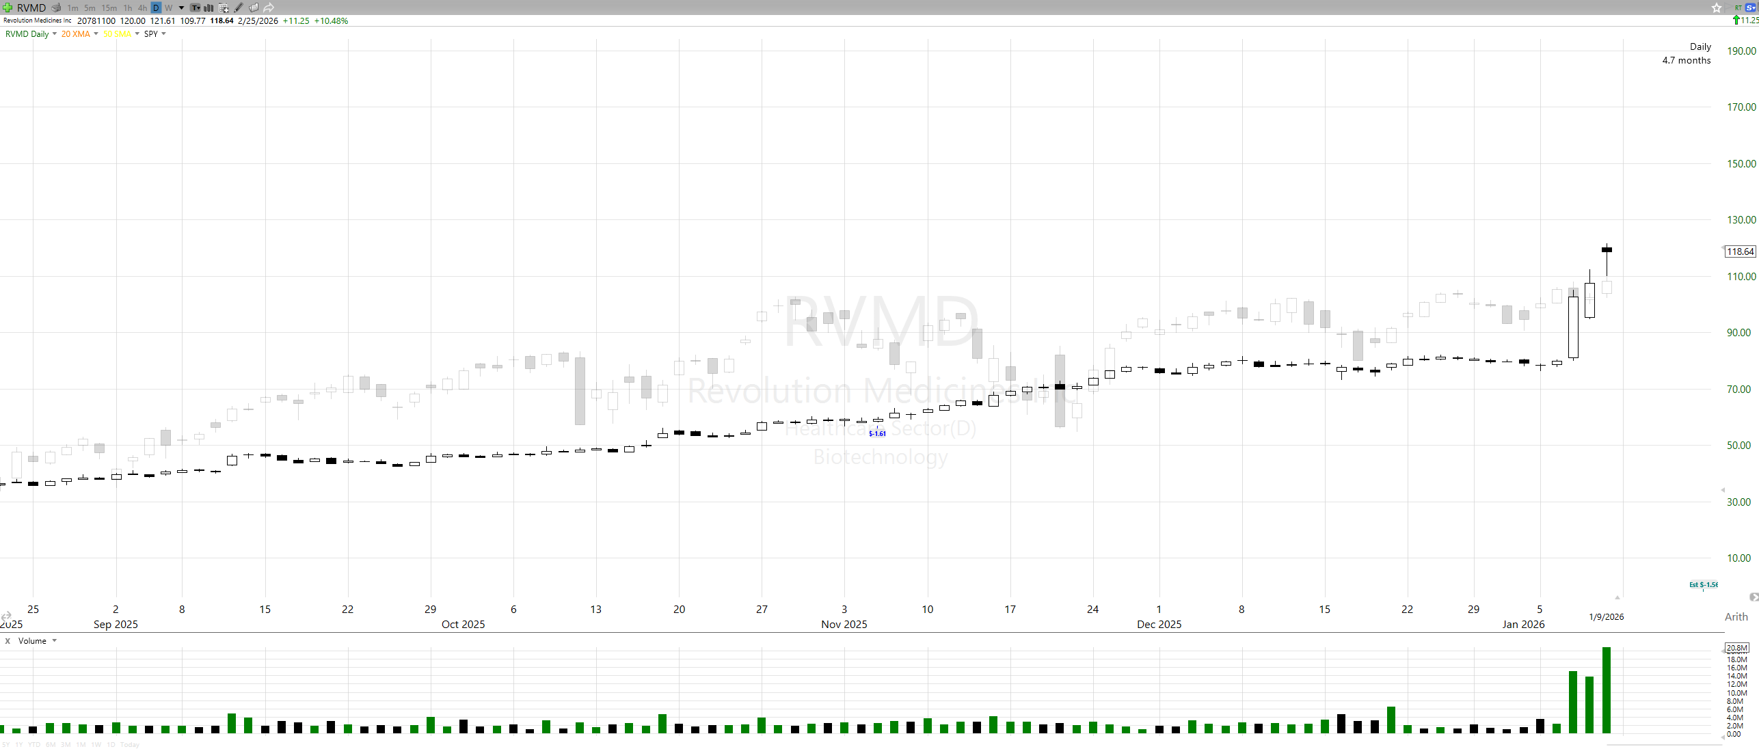The width and height of the screenshot is (1759, 749).
Task: Open the SPY comparison dropdown
Action: coord(163,33)
